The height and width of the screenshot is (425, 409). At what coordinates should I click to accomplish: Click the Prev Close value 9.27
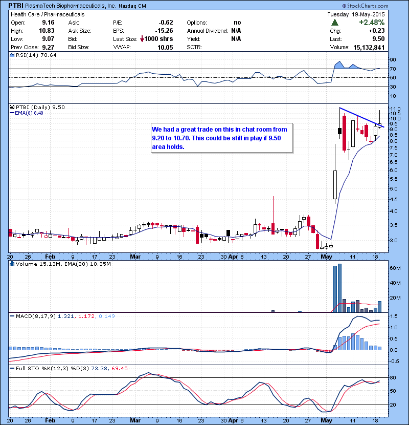[48, 48]
